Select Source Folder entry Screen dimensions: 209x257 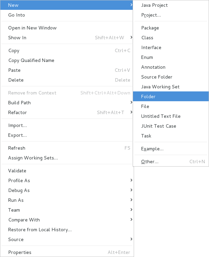click(171, 77)
